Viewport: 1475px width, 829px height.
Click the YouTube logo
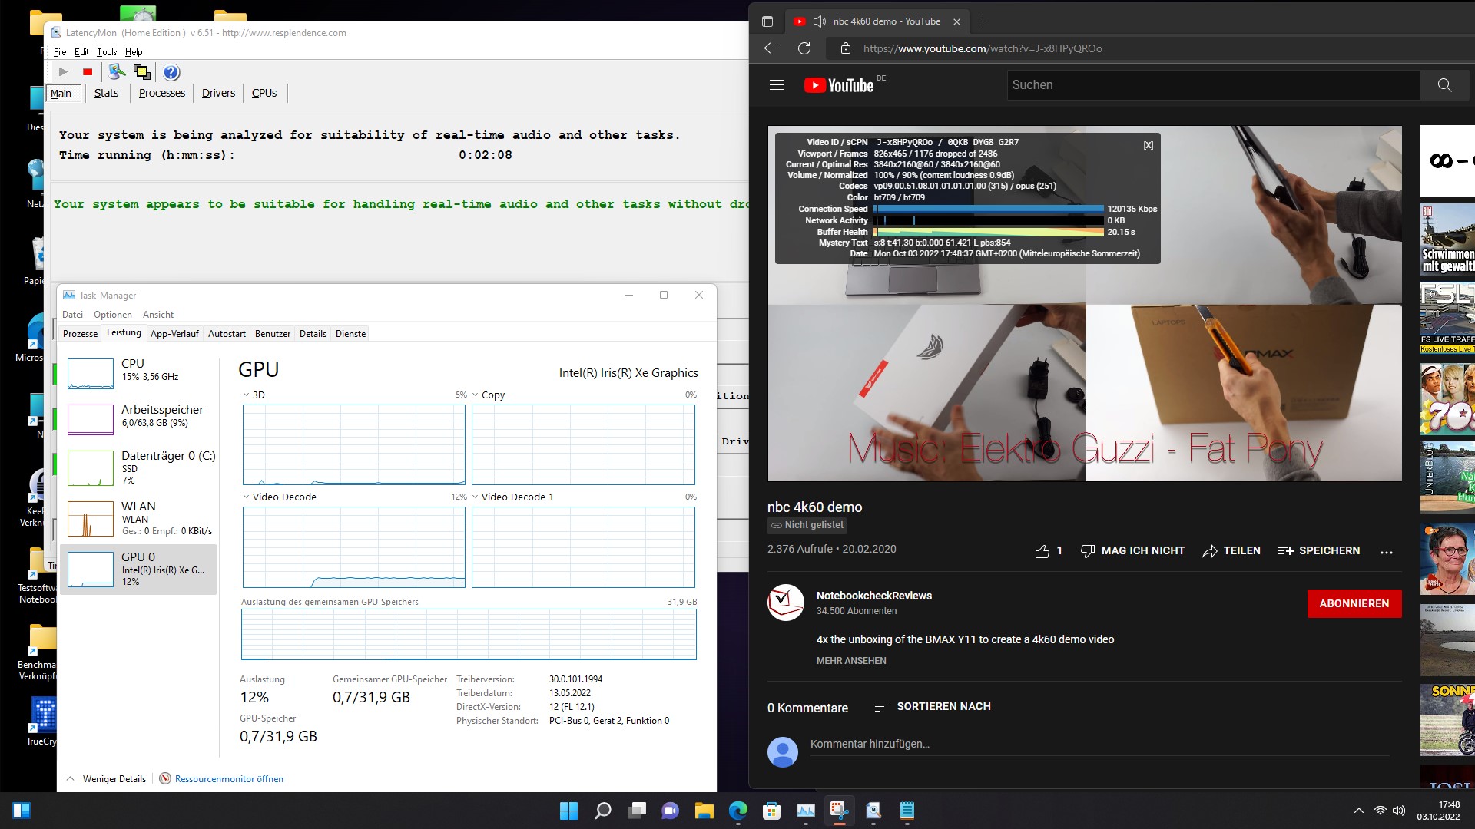click(x=839, y=85)
